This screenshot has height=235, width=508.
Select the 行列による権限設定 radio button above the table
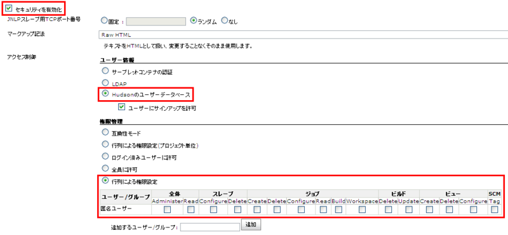(x=105, y=181)
